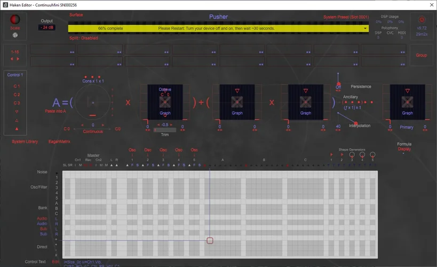Click the red square matrix cursor marker

[x=210, y=240]
